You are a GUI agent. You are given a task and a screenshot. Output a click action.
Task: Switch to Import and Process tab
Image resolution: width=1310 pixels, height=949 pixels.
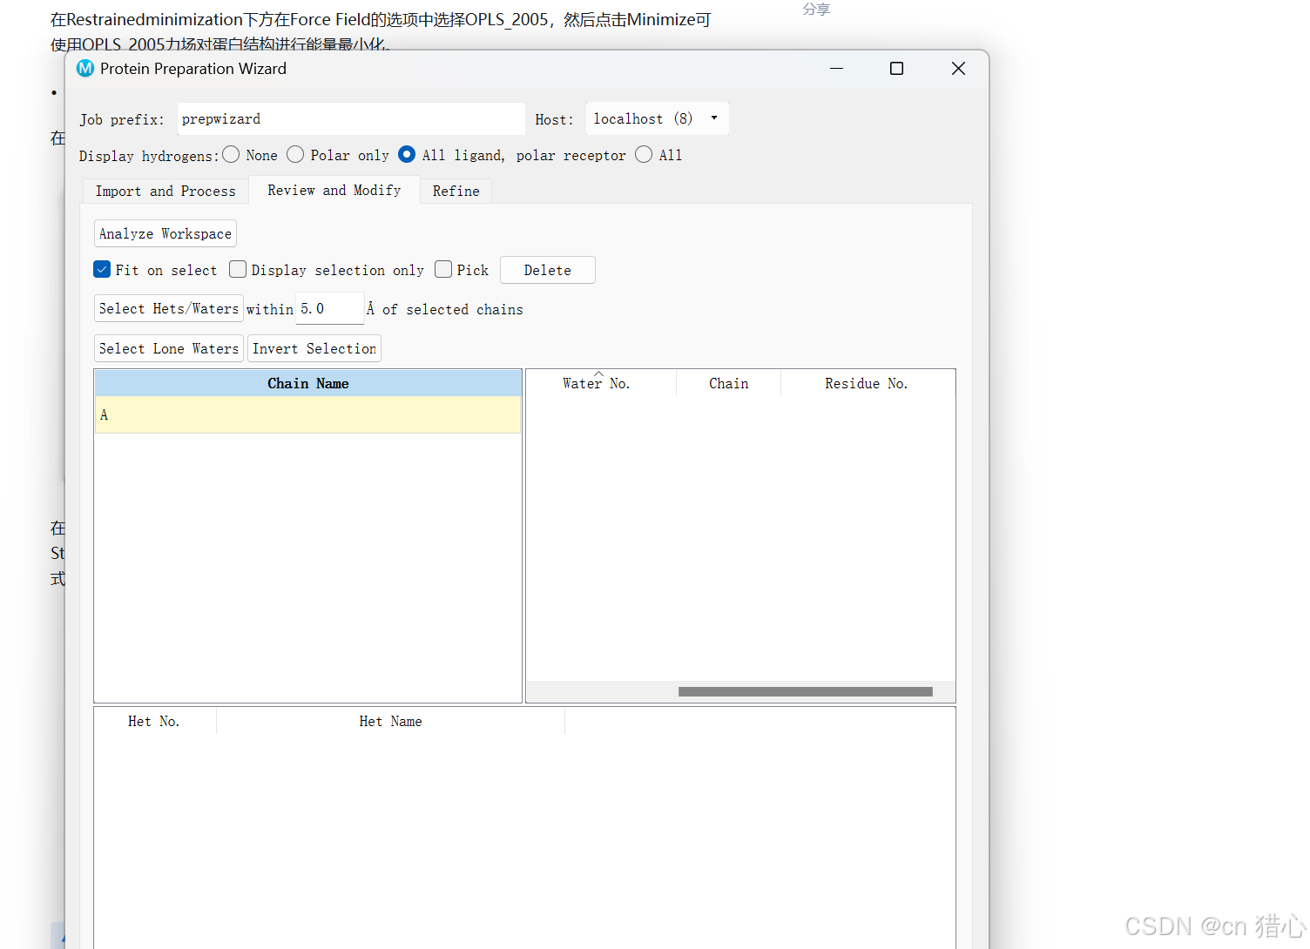tap(165, 191)
